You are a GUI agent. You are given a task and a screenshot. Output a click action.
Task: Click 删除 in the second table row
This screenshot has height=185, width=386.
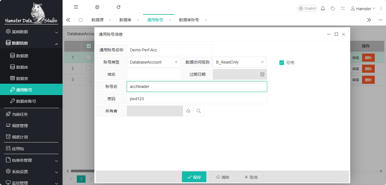(368, 69)
